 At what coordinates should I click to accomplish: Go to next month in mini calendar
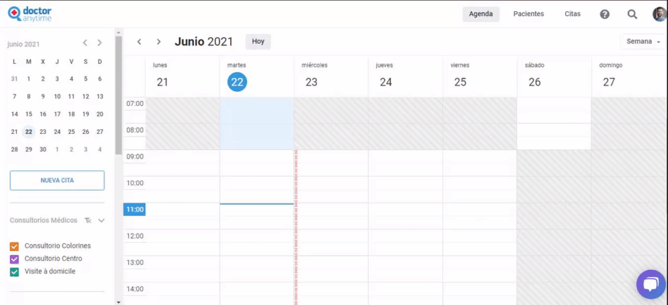(x=100, y=43)
